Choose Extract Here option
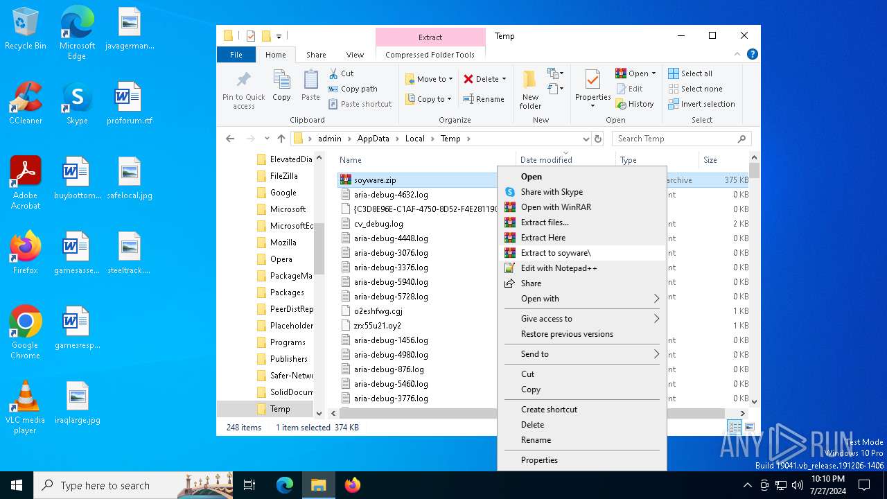The width and height of the screenshot is (887, 499). 582,238
